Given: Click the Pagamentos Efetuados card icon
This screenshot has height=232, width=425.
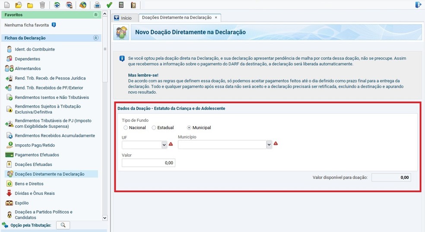Looking at the screenshot, I should 9,155.
